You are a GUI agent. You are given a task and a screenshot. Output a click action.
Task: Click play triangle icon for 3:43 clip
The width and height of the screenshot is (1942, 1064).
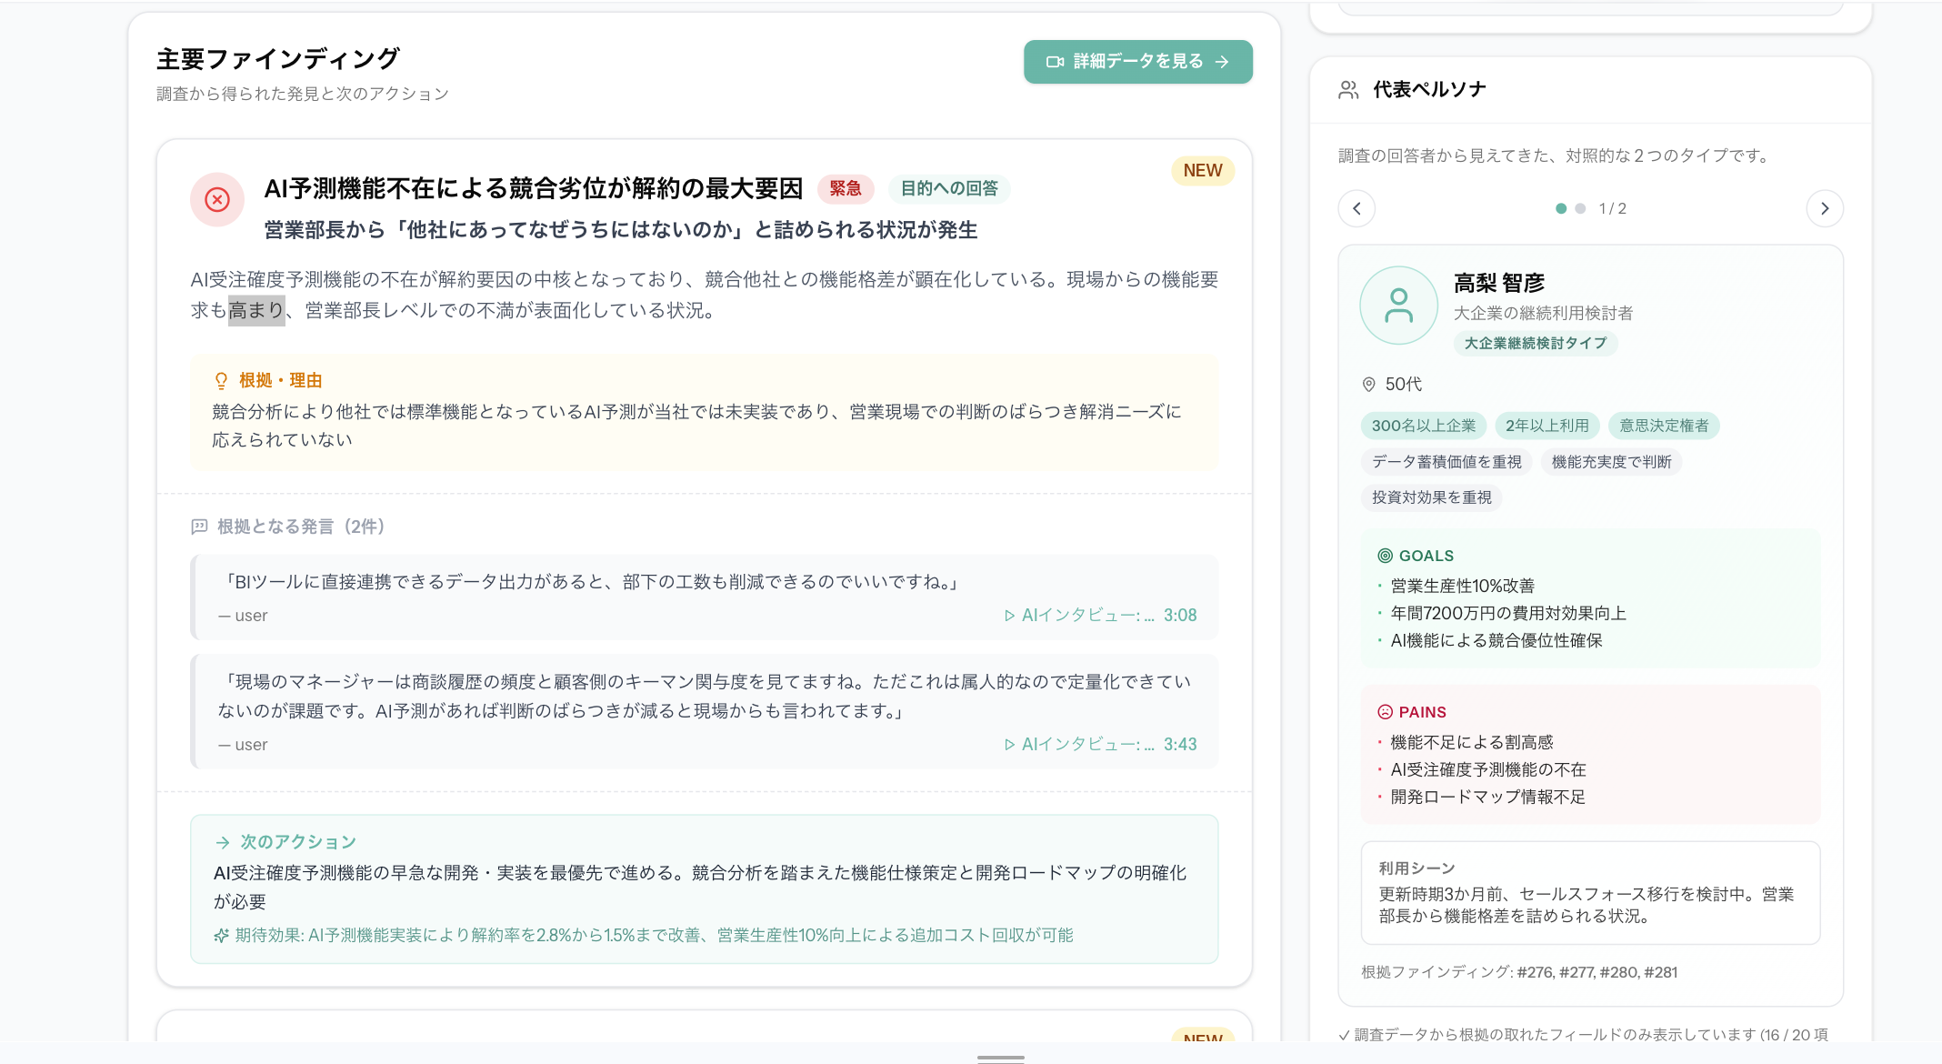[x=1009, y=745]
